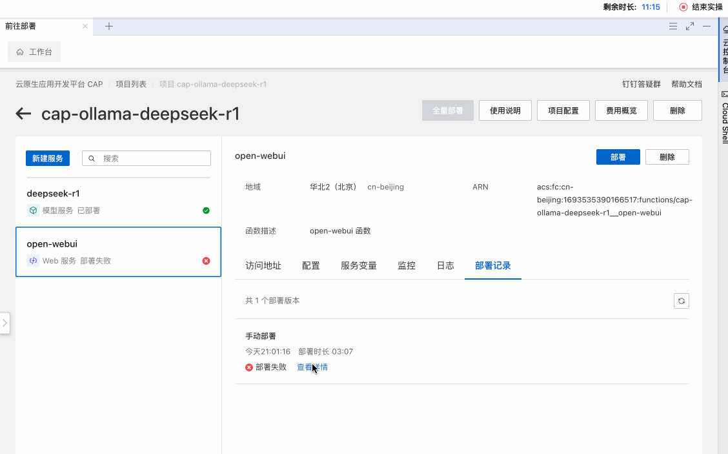Open 帮助文档 link
This screenshot has width=728, height=454.
click(x=687, y=84)
